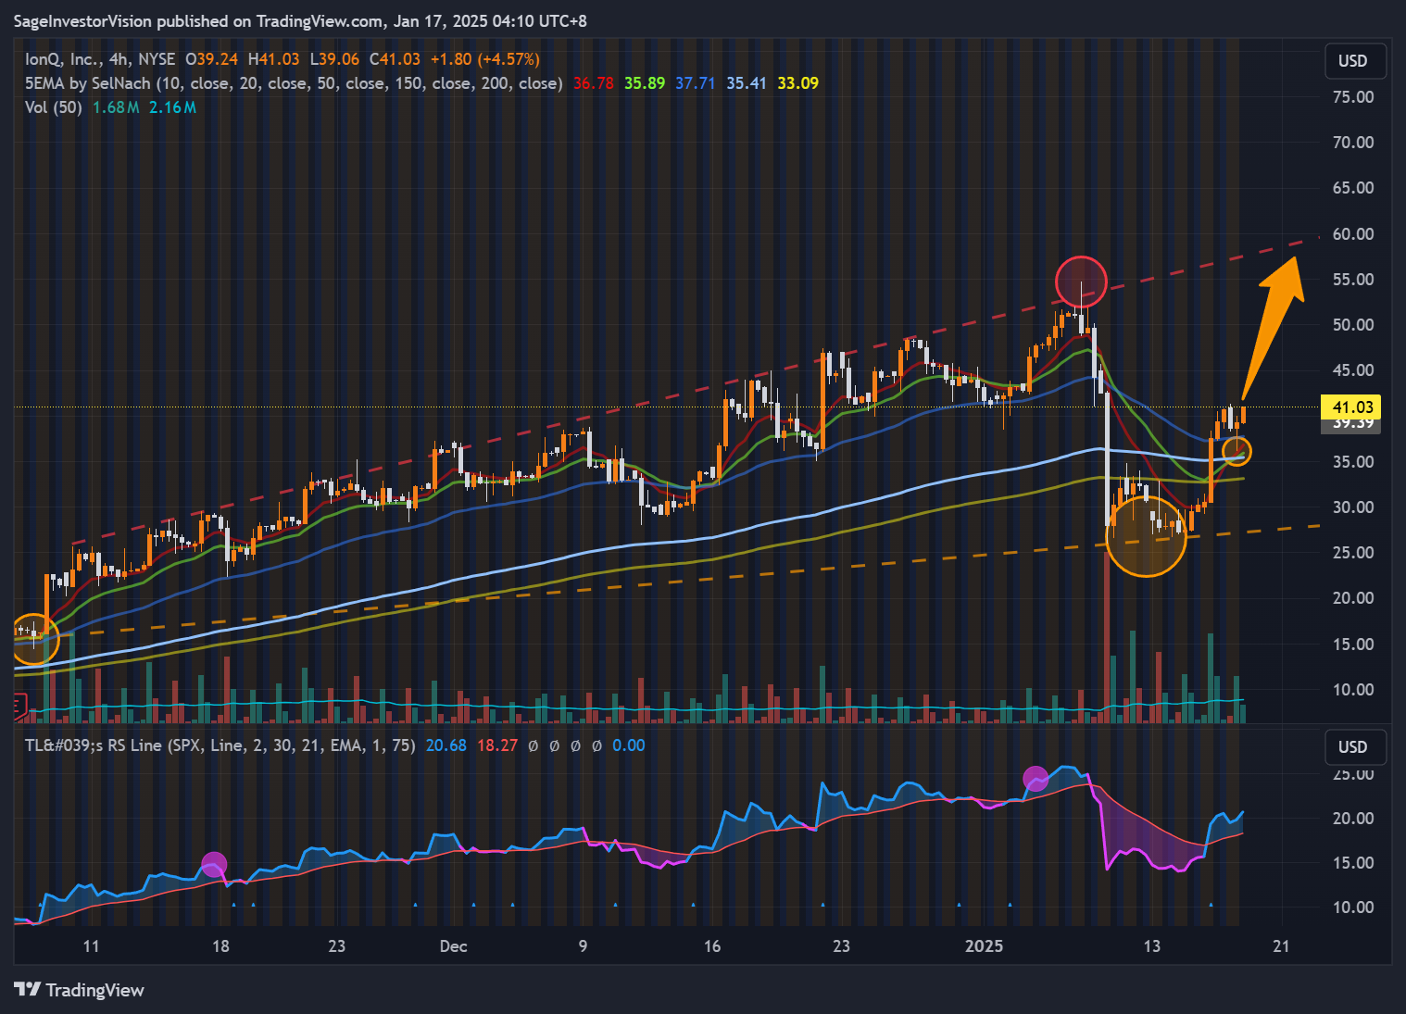The height and width of the screenshot is (1014, 1406).
Task: Click the volume average value 2.16 M
Action: 173,107
